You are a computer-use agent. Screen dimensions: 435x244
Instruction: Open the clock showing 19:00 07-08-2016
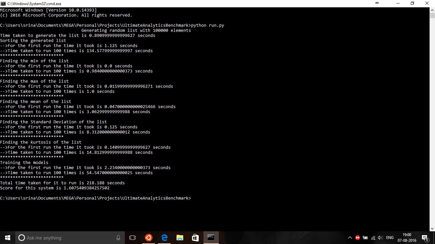(x=407, y=238)
